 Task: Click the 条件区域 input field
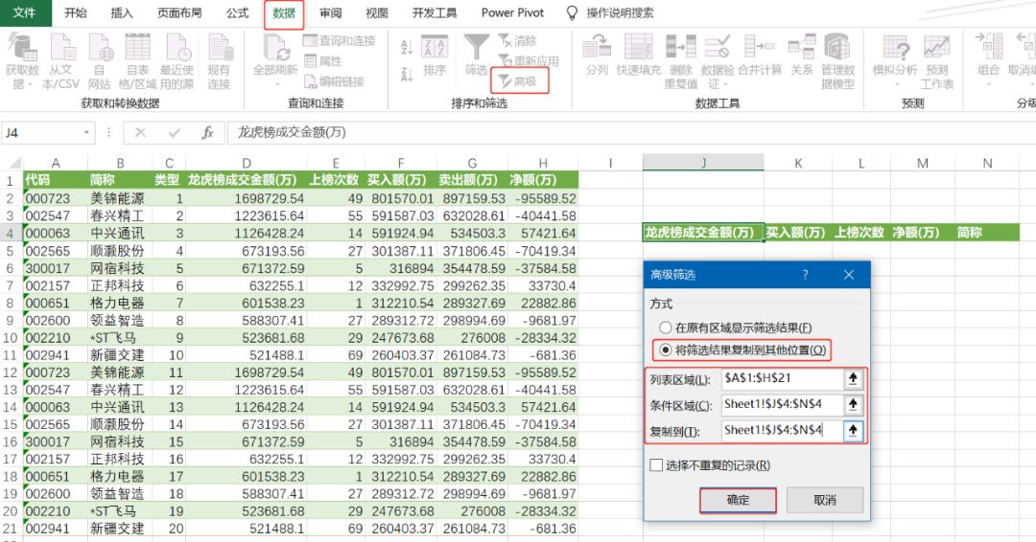pos(783,404)
